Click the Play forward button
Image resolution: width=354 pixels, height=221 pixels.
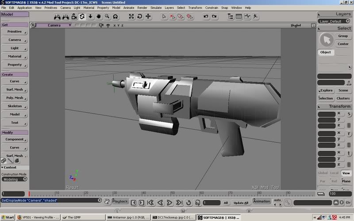pos(169,202)
